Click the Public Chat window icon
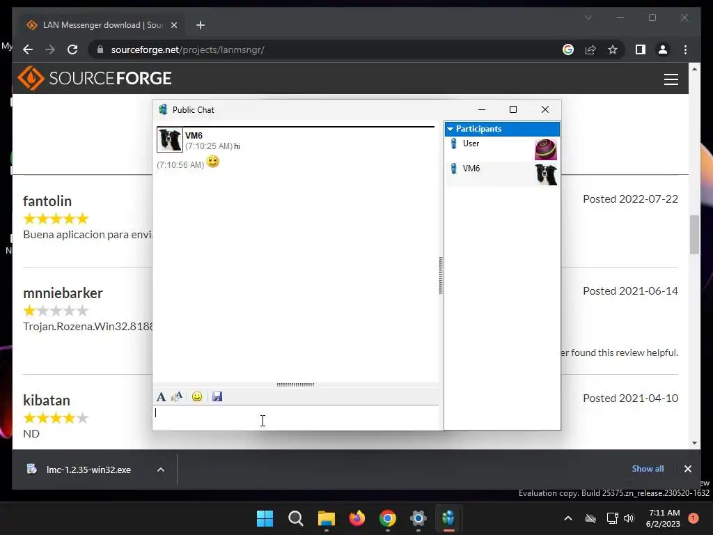 tap(163, 109)
